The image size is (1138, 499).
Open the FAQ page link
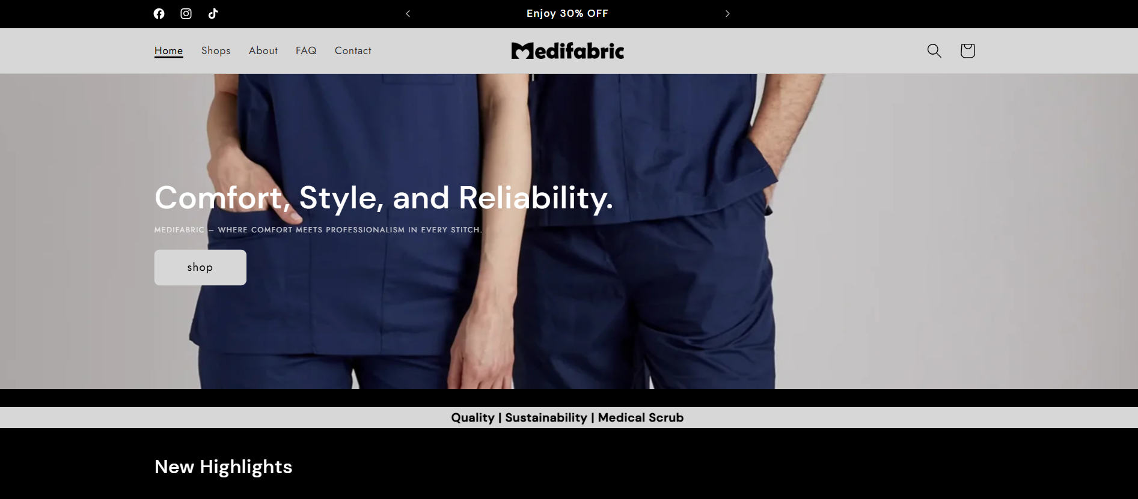(x=306, y=51)
